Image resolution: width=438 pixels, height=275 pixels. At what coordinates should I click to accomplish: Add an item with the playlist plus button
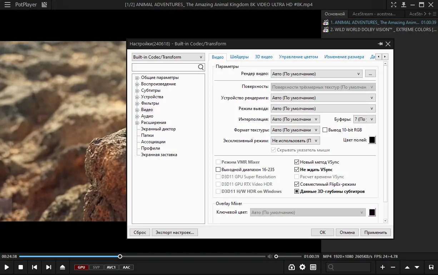(x=382, y=267)
